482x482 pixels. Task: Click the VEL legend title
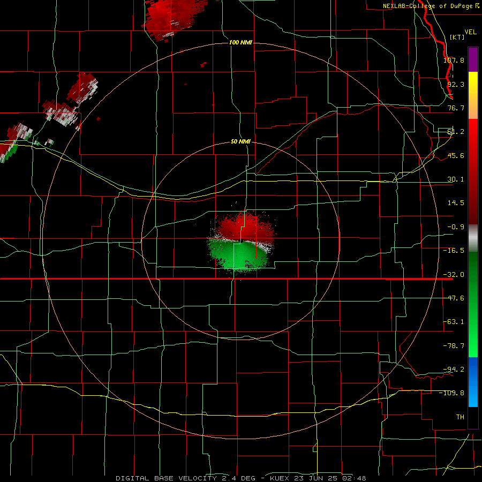470,32
